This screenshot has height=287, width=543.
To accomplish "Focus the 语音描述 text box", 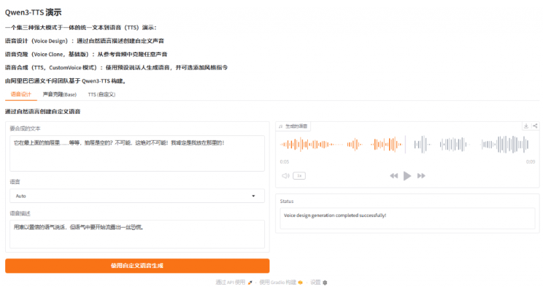I will [137, 234].
